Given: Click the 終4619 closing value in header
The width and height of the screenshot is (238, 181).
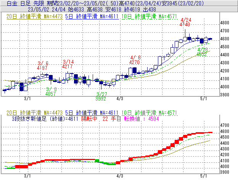Looking at the screenshot, I should click(132, 10).
